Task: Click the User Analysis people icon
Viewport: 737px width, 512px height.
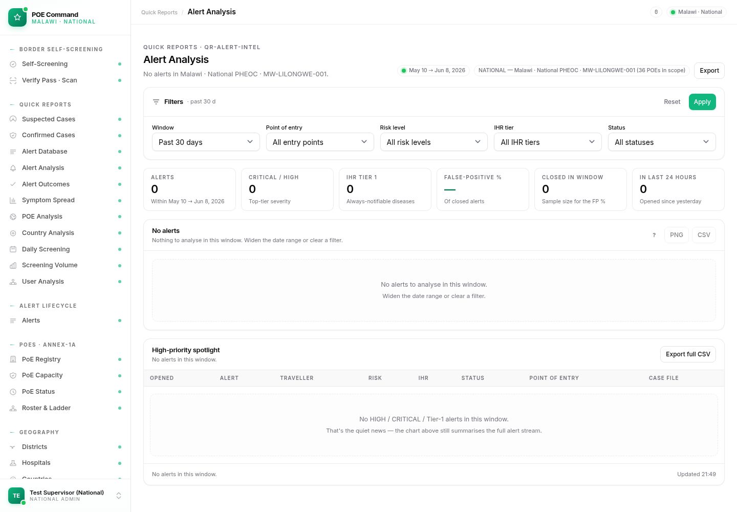Action: tap(13, 282)
